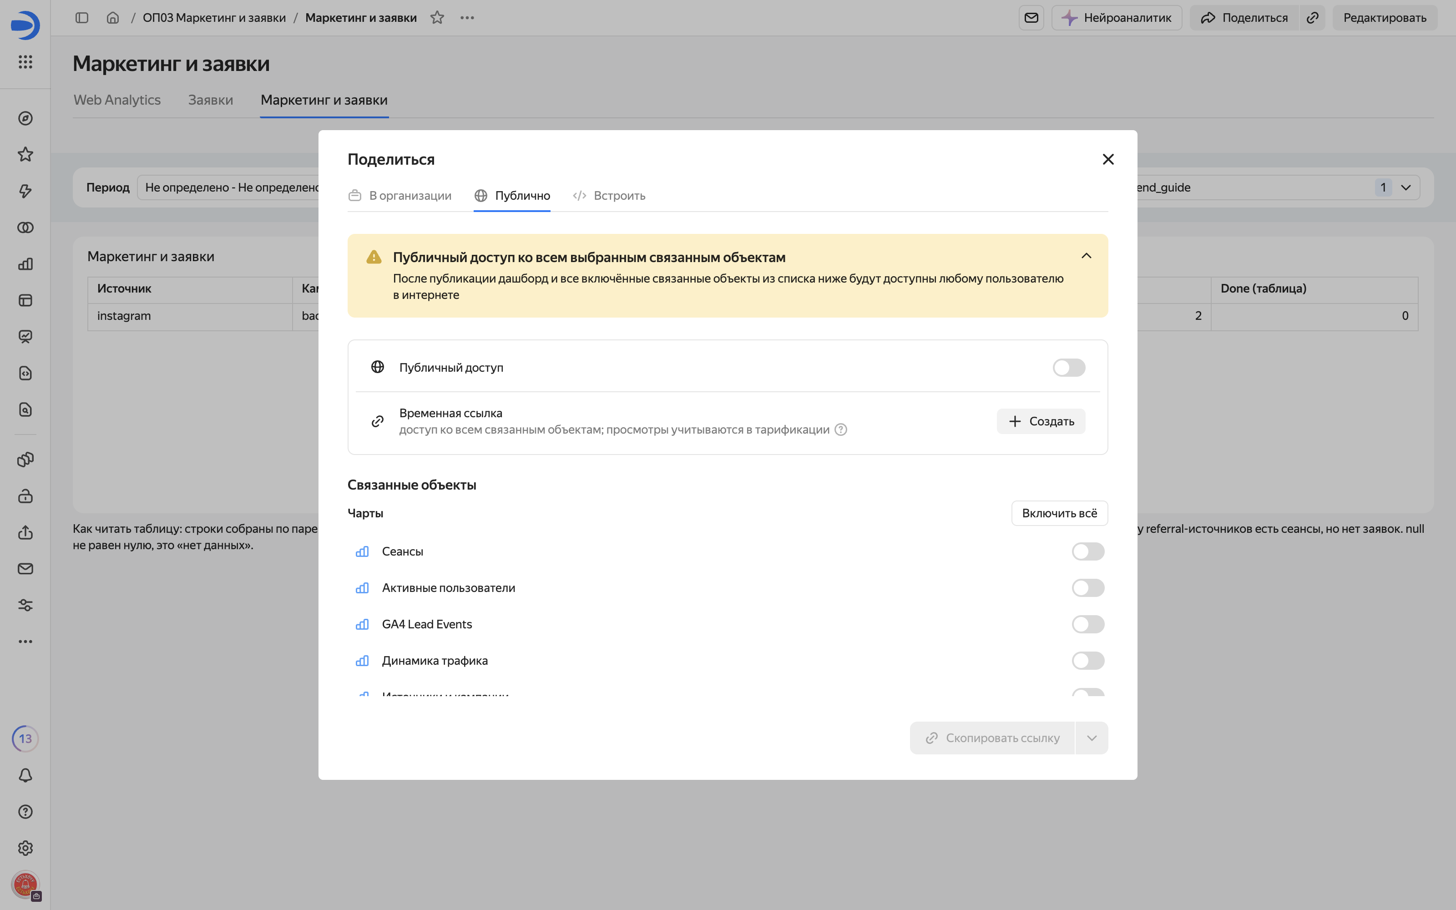Open the mail subscription icon in header
This screenshot has width=1456, height=910.
(1031, 17)
